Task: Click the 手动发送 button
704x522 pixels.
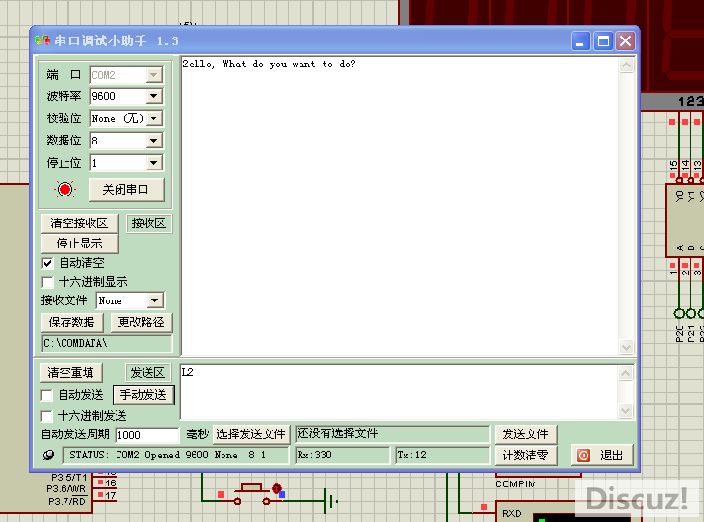Action: pos(143,395)
